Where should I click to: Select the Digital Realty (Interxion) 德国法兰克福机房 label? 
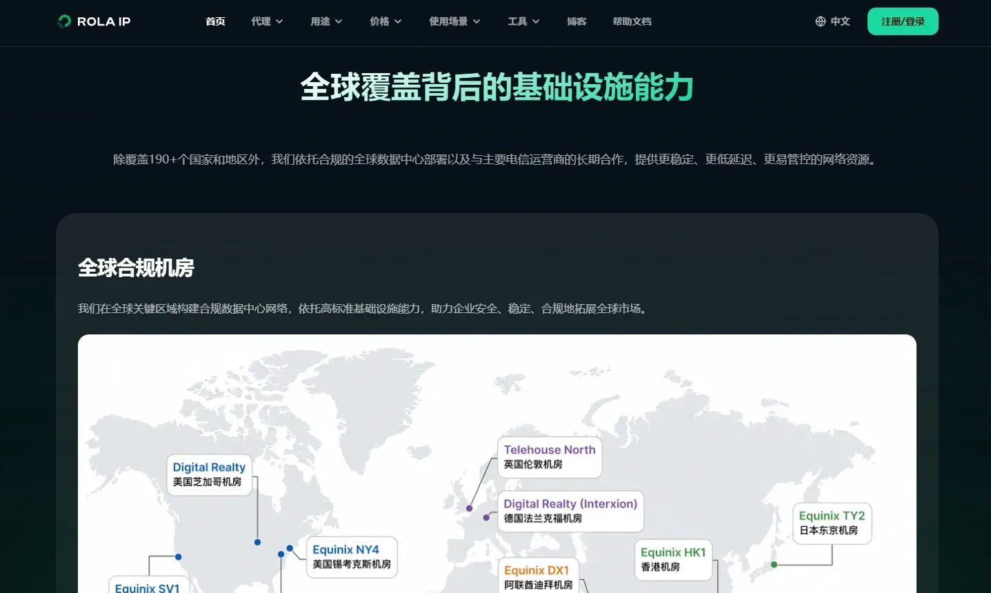[x=570, y=511]
